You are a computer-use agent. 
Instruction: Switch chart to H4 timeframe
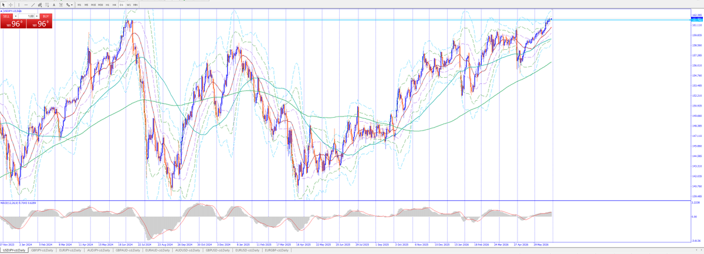(114, 5)
